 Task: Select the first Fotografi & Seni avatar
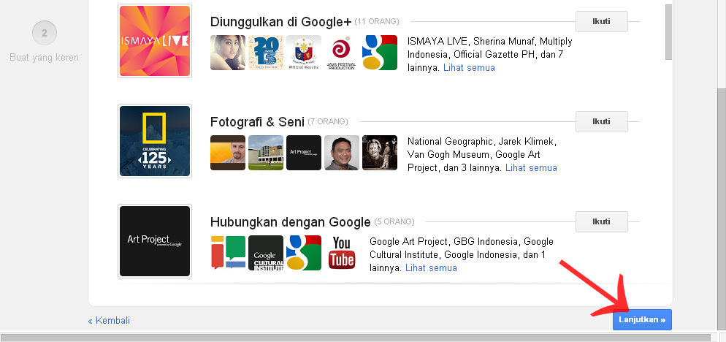(228, 153)
